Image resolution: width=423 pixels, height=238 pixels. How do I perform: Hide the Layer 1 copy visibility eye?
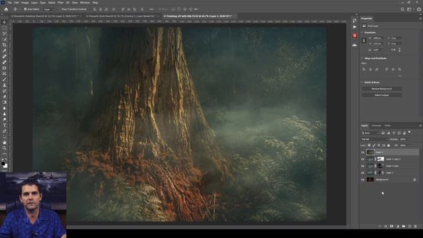tap(363, 166)
